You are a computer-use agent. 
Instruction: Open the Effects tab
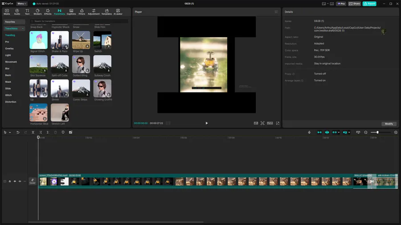[48, 12]
